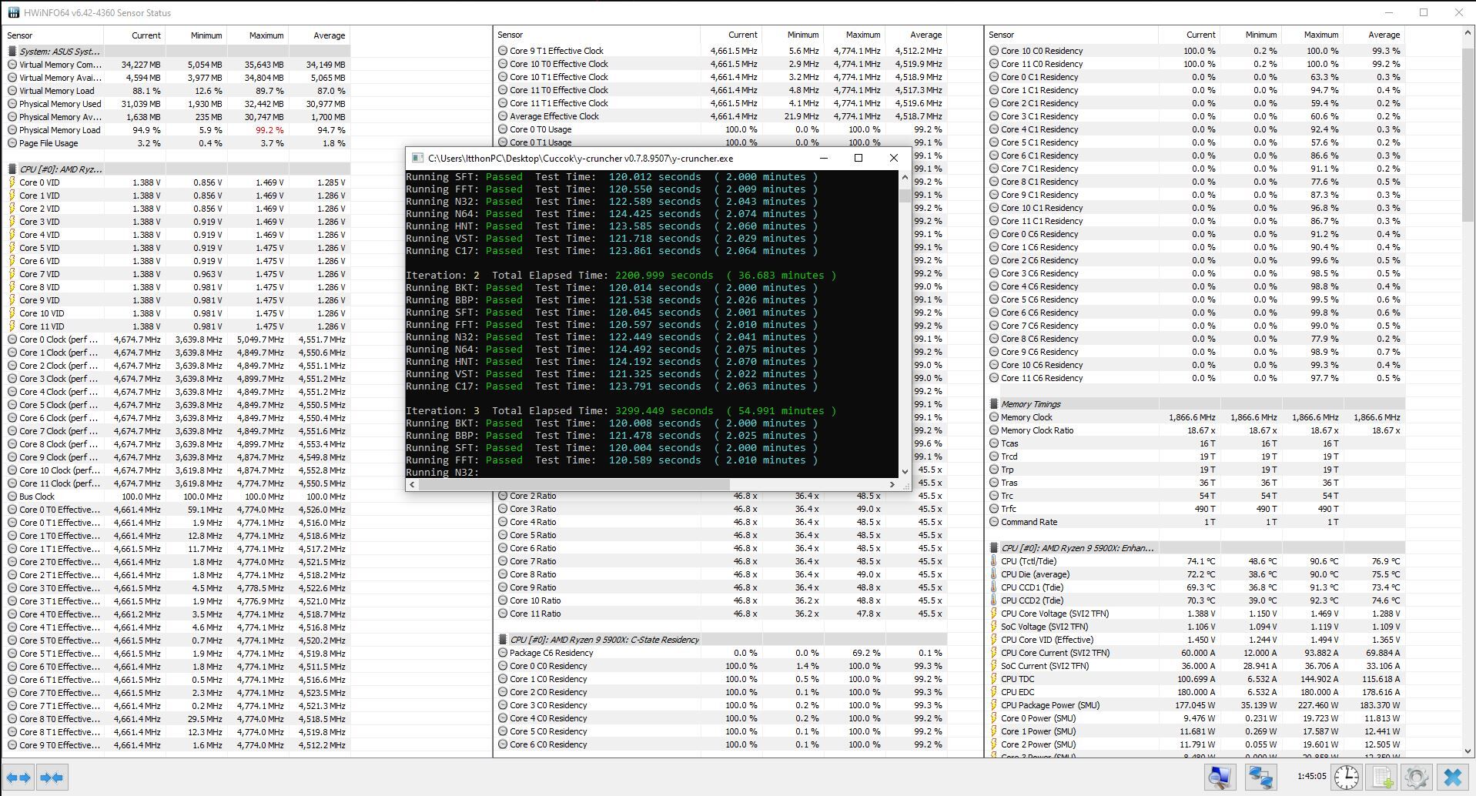The image size is (1476, 796).
Task: Open the networked monitors remote button
Action: pos(1260,777)
